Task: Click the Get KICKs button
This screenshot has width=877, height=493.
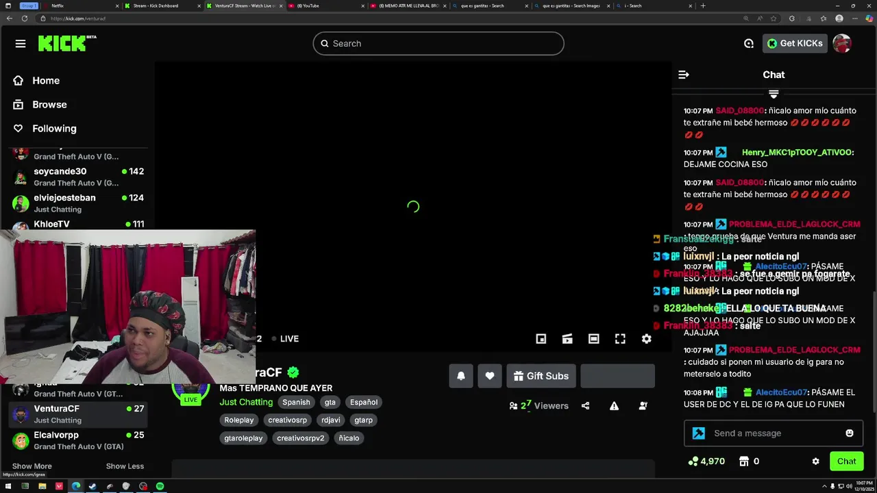Action: tap(795, 43)
